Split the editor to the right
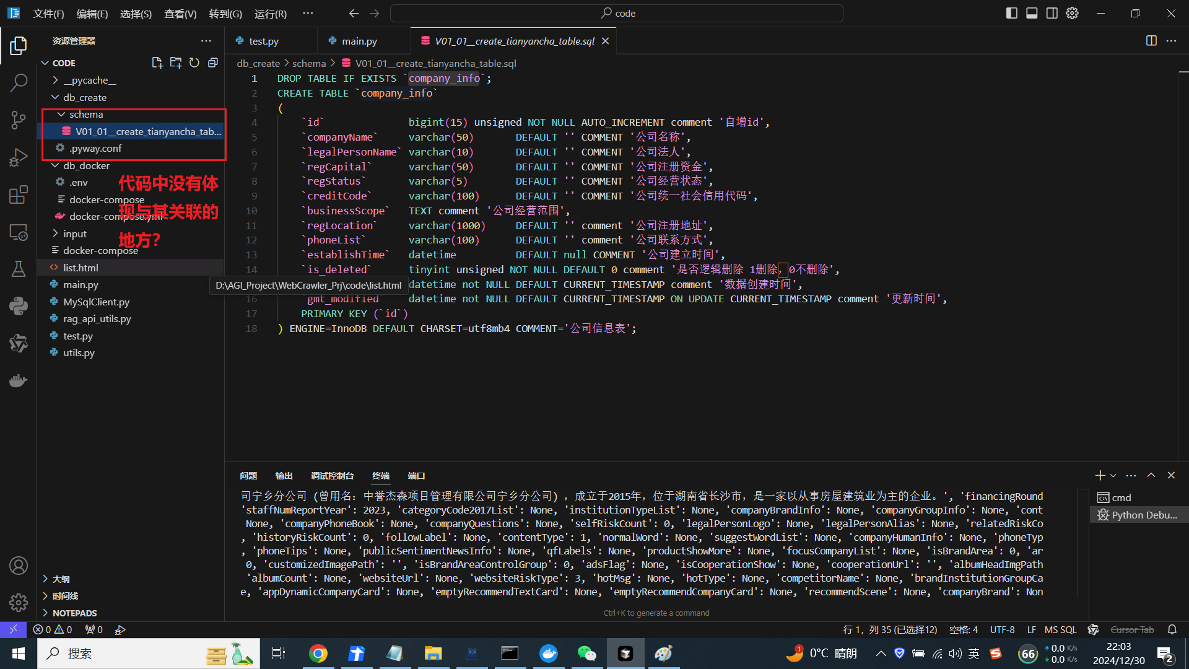Image resolution: width=1189 pixels, height=669 pixels. 1151,41
